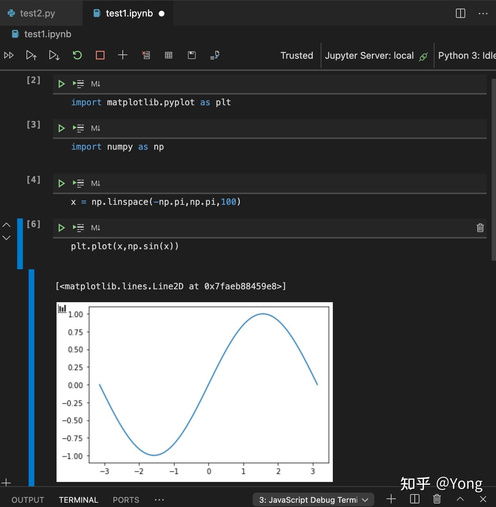Toggle cell [2] to Markdown
Image resolution: width=496 pixels, height=507 pixels.
pyautogui.click(x=96, y=84)
